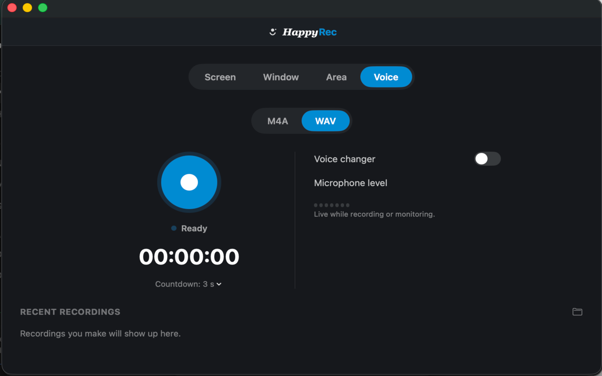Click the HappyRec smiley logo
This screenshot has height=376, width=602.
click(x=273, y=32)
